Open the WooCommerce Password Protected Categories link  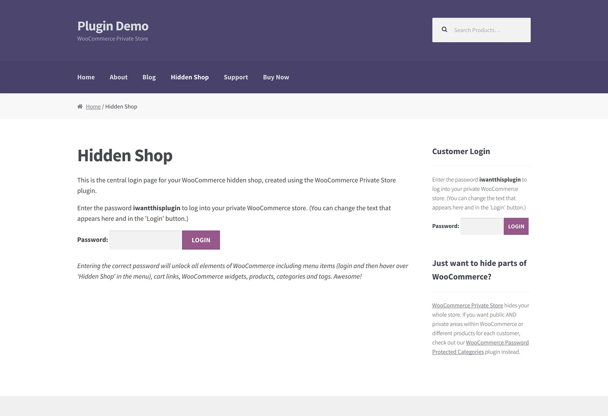point(497,342)
